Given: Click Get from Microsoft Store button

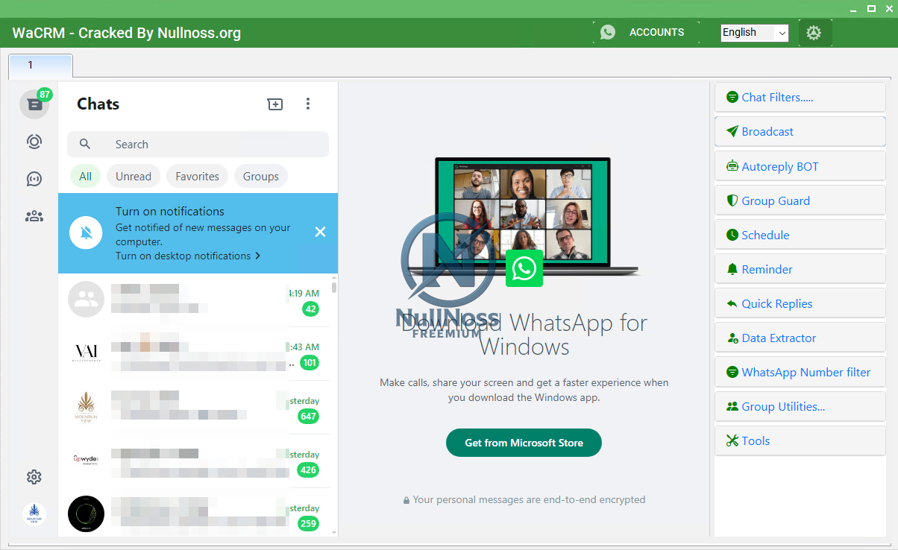Looking at the screenshot, I should pyautogui.click(x=524, y=443).
